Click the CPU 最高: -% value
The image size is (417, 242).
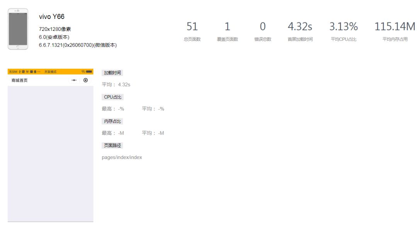click(113, 109)
